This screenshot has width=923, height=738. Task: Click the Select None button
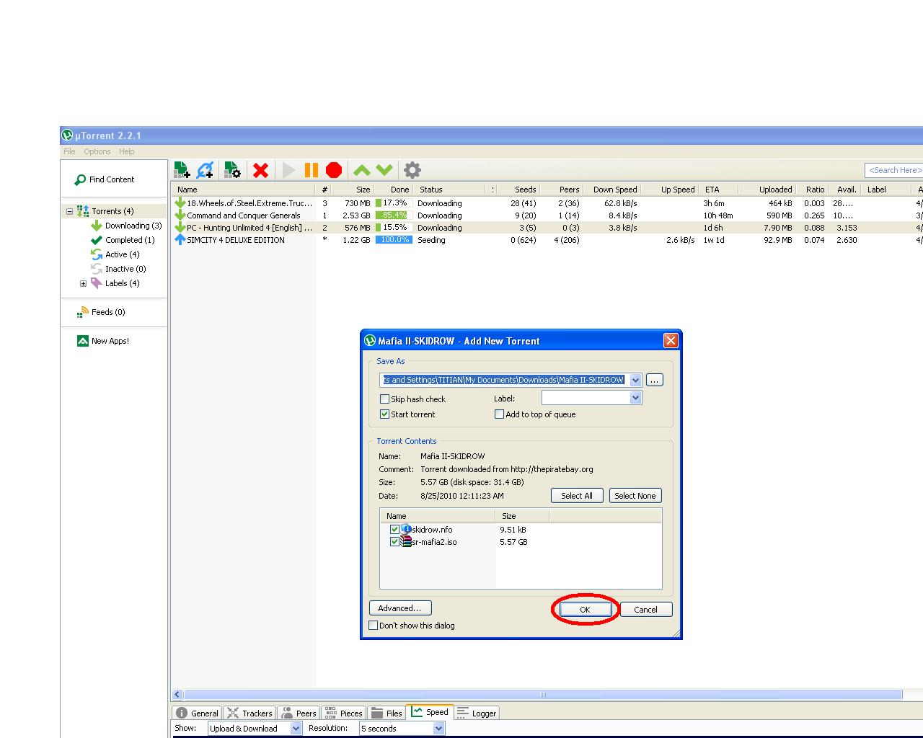tap(635, 496)
